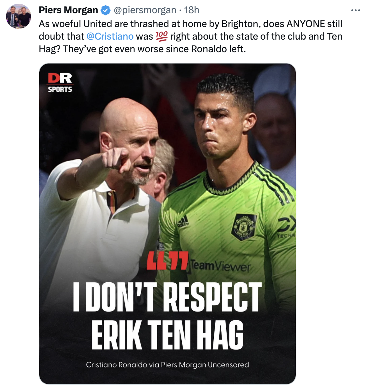Viewport: 369px width, 386px height.
Task: Click the pointing hand of the bald man
Action: [x=117, y=159]
